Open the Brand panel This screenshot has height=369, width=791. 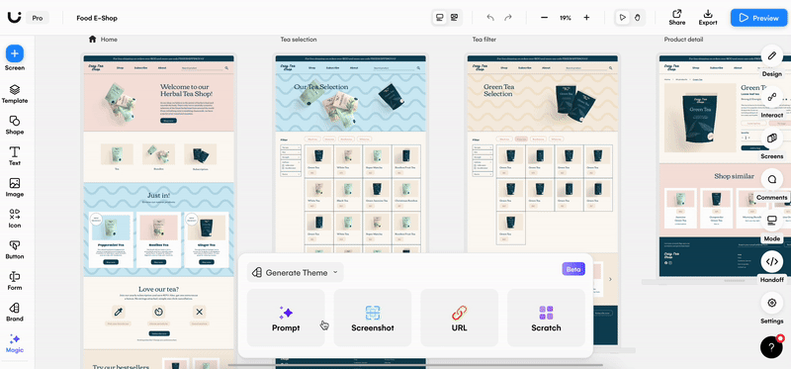(x=15, y=312)
